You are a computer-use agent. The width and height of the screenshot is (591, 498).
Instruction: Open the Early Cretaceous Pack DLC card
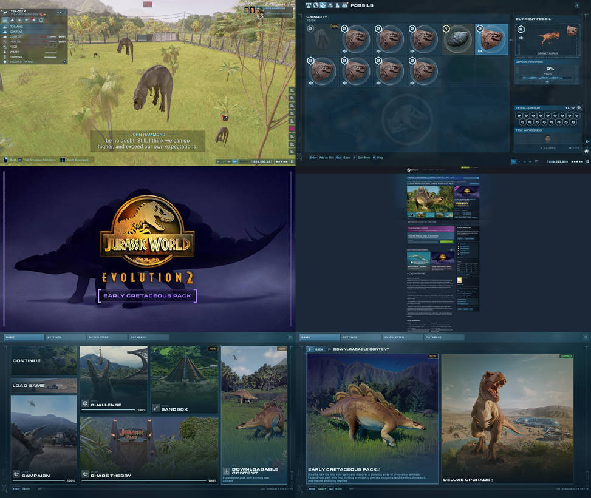(x=372, y=419)
